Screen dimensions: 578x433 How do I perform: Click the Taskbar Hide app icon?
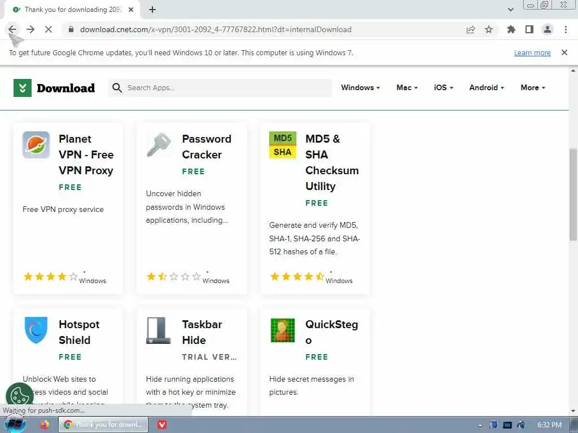[x=159, y=330]
